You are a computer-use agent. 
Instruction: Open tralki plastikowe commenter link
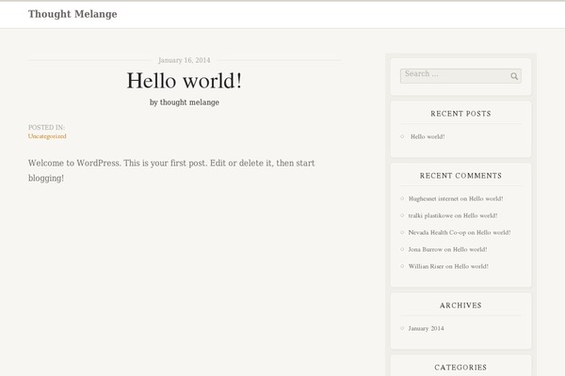coord(430,215)
